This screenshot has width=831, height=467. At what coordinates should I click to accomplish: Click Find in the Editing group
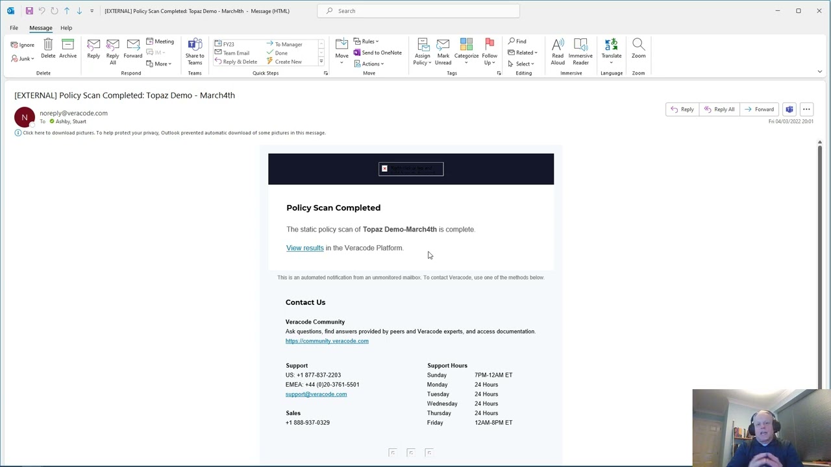coord(517,42)
